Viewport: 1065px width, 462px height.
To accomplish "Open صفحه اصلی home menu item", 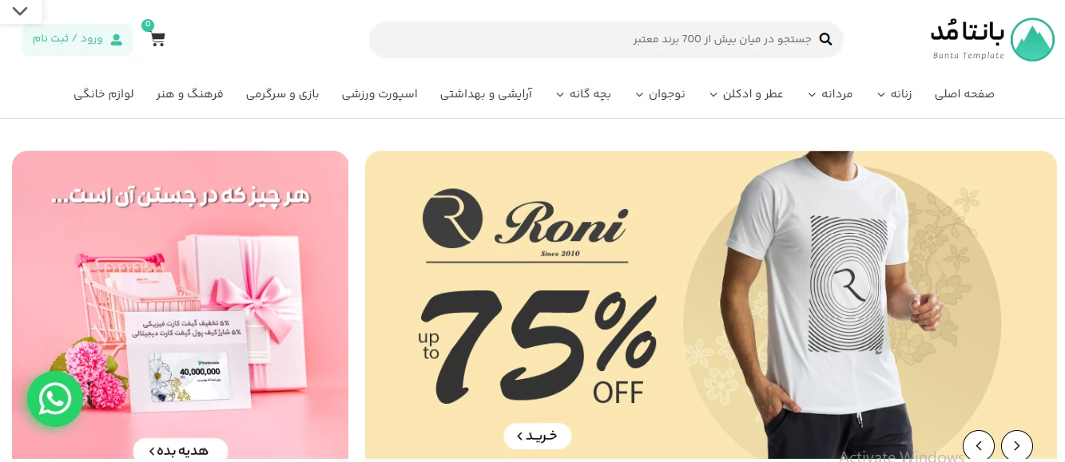I will [x=964, y=94].
